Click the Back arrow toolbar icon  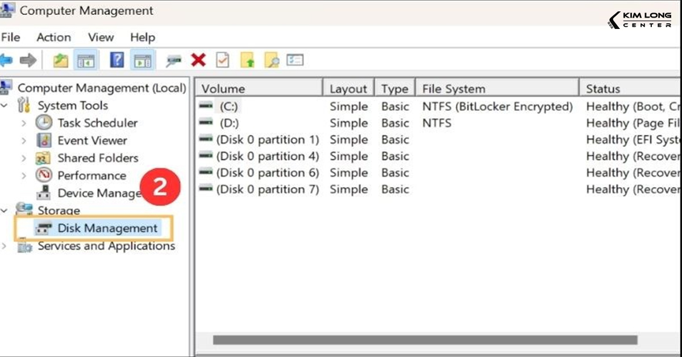(7, 60)
